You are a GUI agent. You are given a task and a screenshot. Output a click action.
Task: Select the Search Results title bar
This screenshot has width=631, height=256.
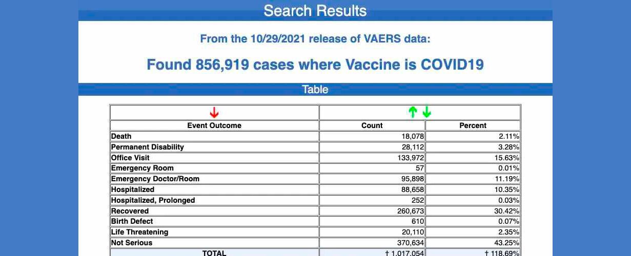click(x=315, y=11)
